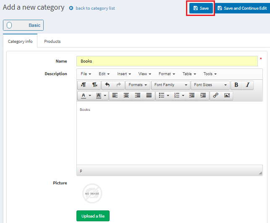The width and height of the screenshot is (270, 223).
Task: Open the Font Sizes dropdown
Action: tap(210, 85)
